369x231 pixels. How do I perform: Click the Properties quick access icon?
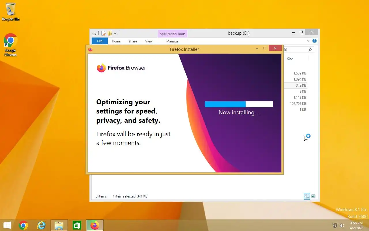pos(103,33)
